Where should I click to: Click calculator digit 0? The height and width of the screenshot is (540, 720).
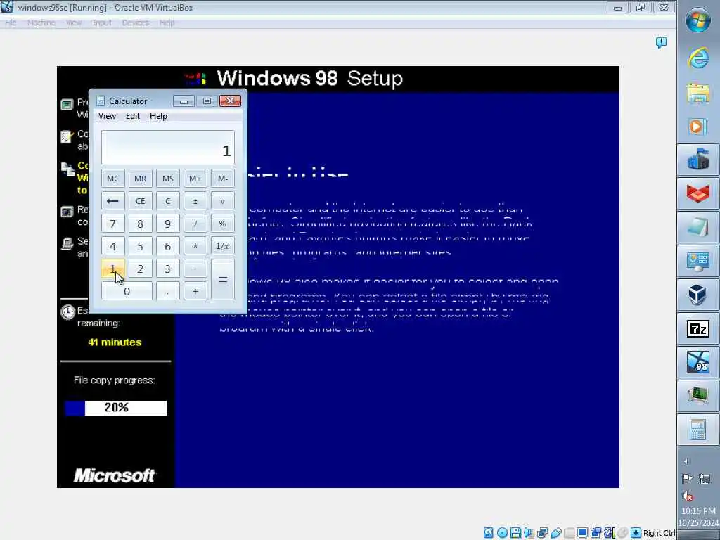point(127,291)
